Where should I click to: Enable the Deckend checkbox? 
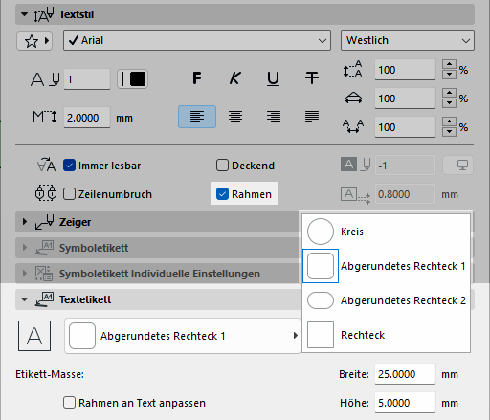[222, 166]
